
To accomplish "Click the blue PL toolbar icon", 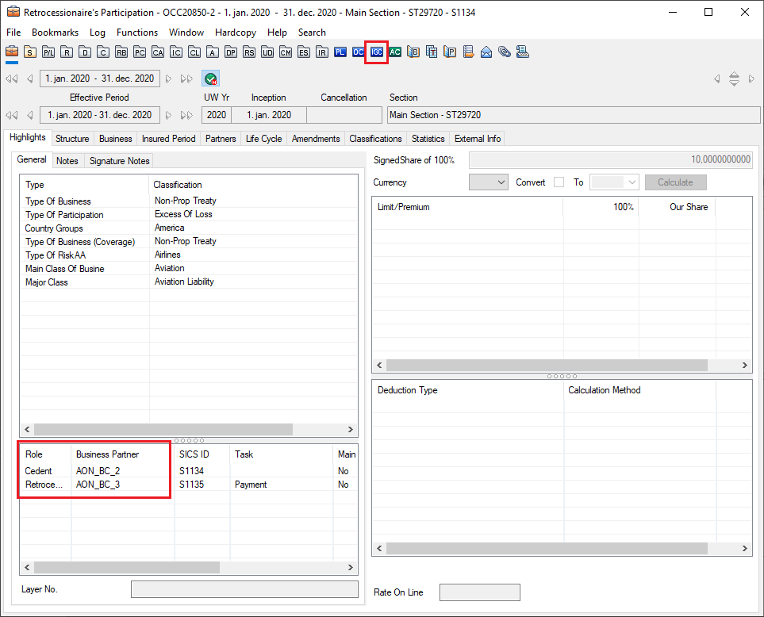I will [340, 52].
